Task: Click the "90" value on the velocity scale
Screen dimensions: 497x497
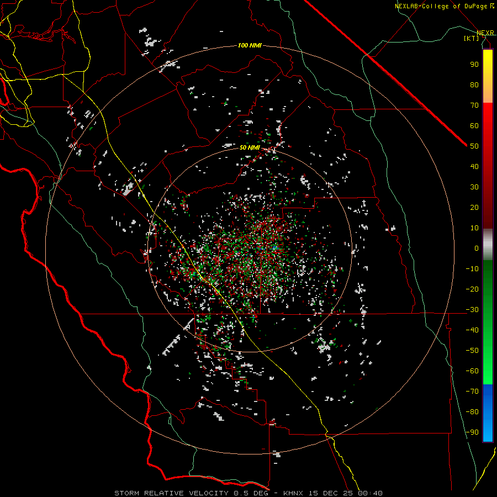Action: click(x=474, y=65)
